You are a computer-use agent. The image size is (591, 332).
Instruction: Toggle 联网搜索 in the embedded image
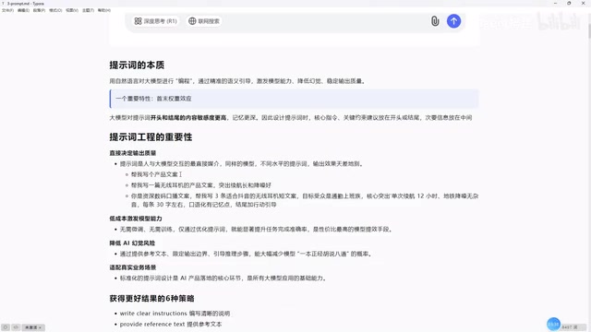point(204,21)
